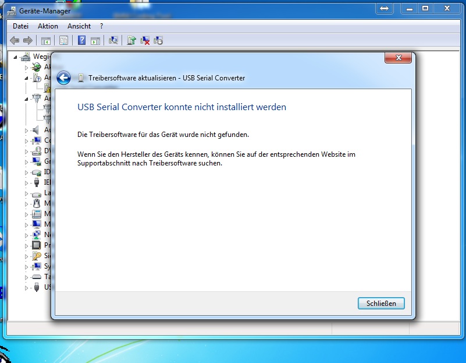Expand the mouse device category
The height and width of the screenshot is (363, 466).
pyautogui.click(x=26, y=203)
